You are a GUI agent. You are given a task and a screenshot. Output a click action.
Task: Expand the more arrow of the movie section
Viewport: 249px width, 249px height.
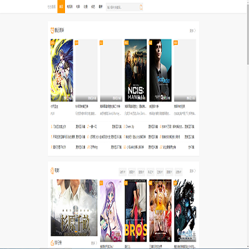pyautogui.click(x=193, y=171)
